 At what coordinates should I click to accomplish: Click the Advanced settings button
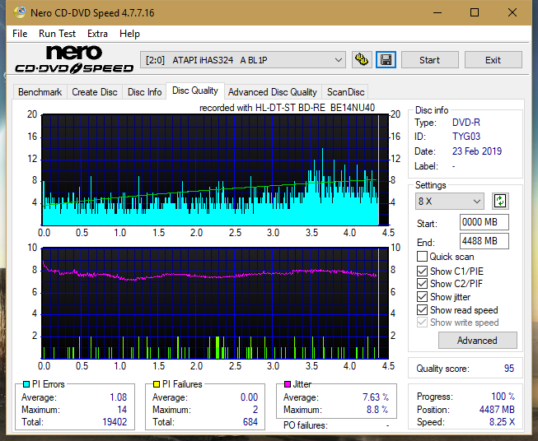tap(477, 341)
